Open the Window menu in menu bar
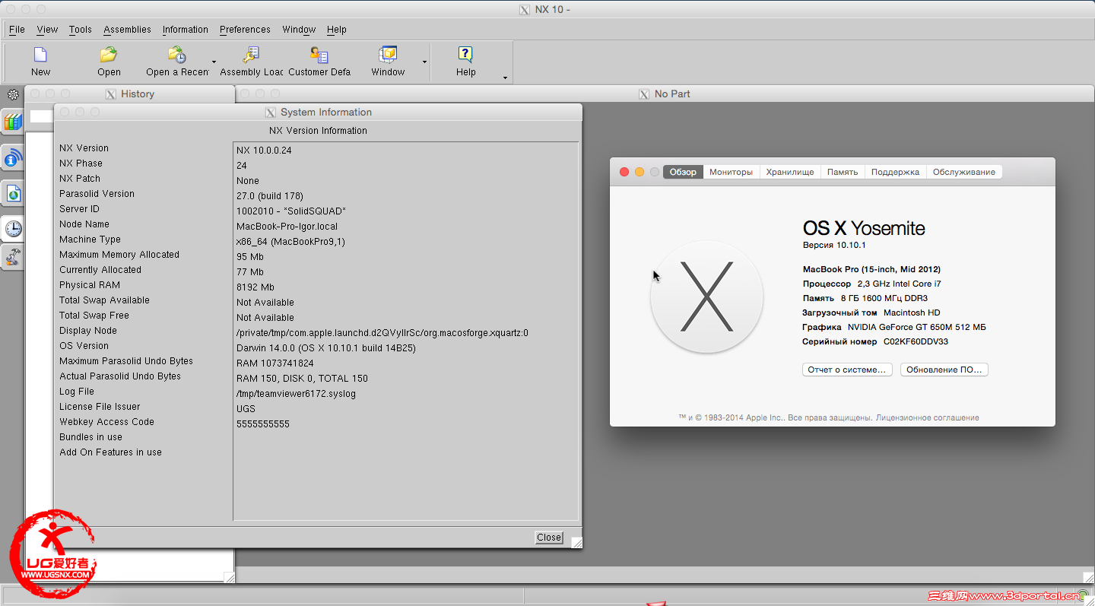Viewport: 1095px width, 606px height. coord(299,30)
